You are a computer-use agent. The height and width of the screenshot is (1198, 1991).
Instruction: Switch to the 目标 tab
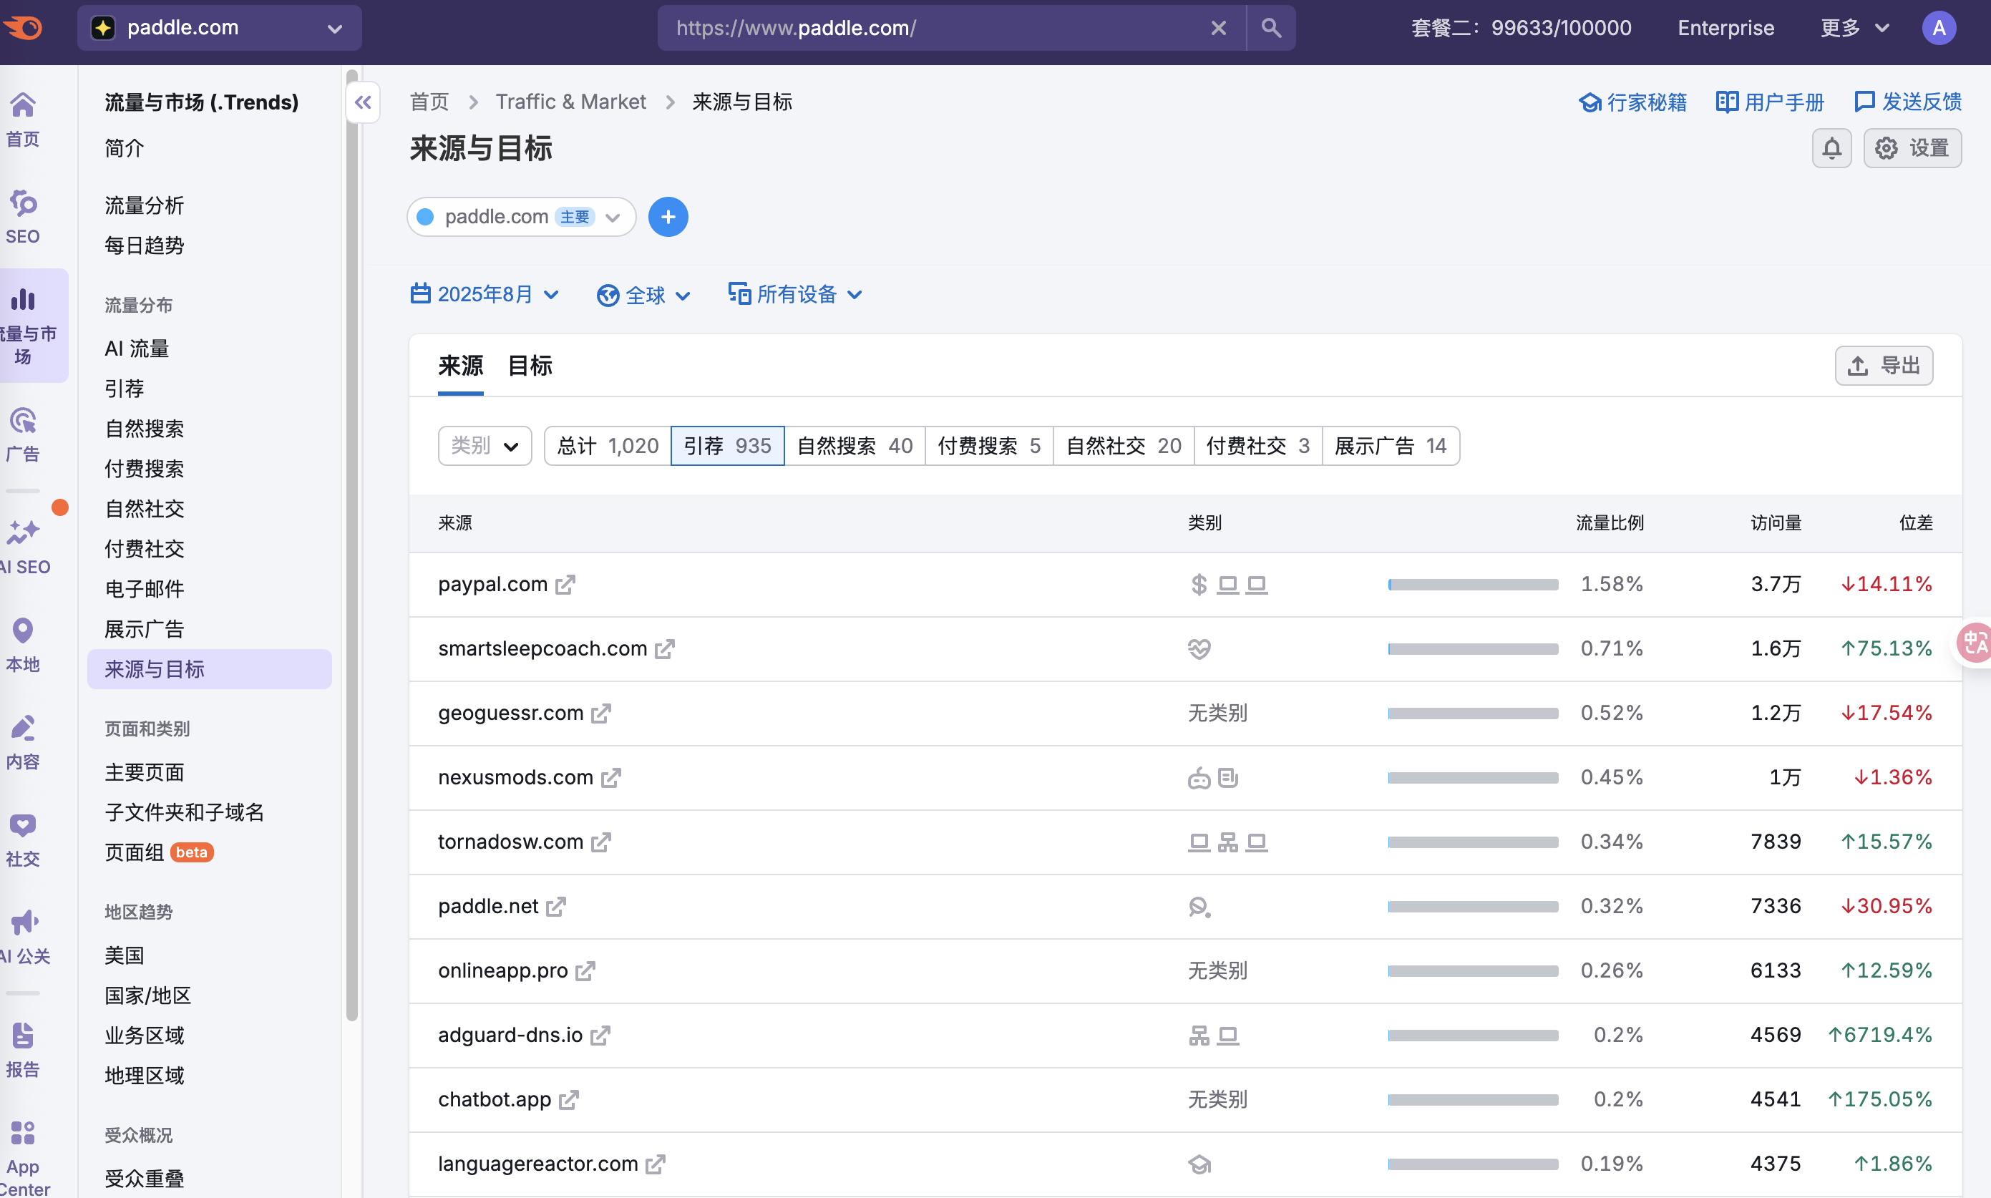(529, 366)
